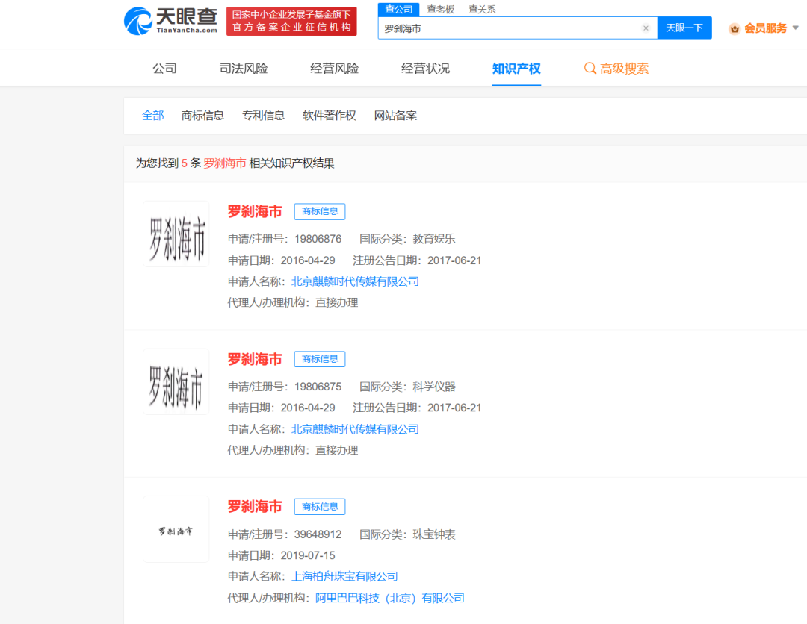807x624 pixels.
Task: Filter results by 专利信息
Action: pos(264,116)
